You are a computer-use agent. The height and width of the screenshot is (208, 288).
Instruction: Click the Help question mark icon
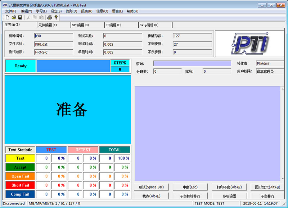tap(56, 17)
